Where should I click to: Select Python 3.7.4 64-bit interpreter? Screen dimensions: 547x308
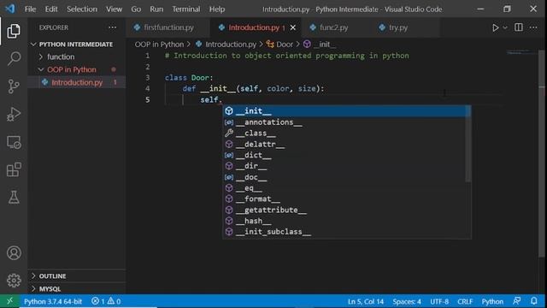(x=53, y=301)
